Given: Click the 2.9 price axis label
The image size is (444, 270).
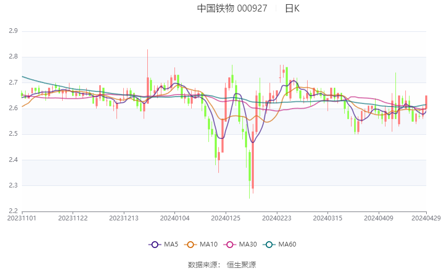Looking at the screenshot, I should click(x=13, y=31).
